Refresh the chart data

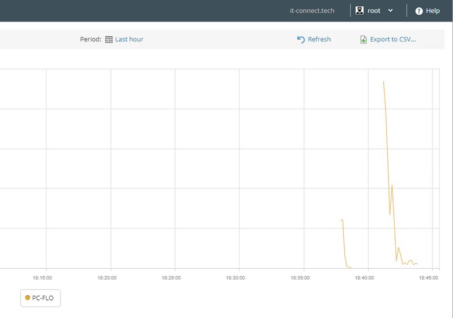(x=319, y=39)
